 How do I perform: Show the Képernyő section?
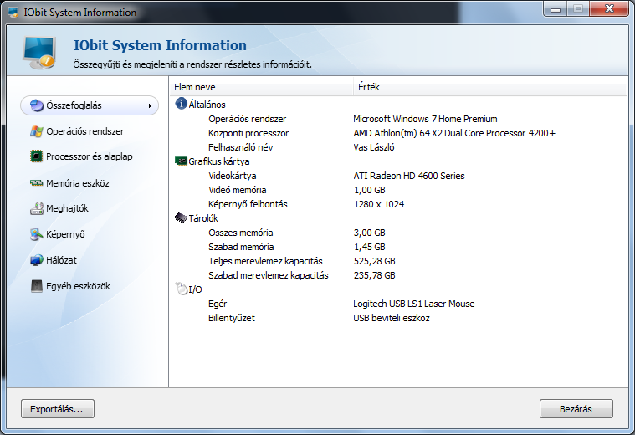click(x=65, y=234)
